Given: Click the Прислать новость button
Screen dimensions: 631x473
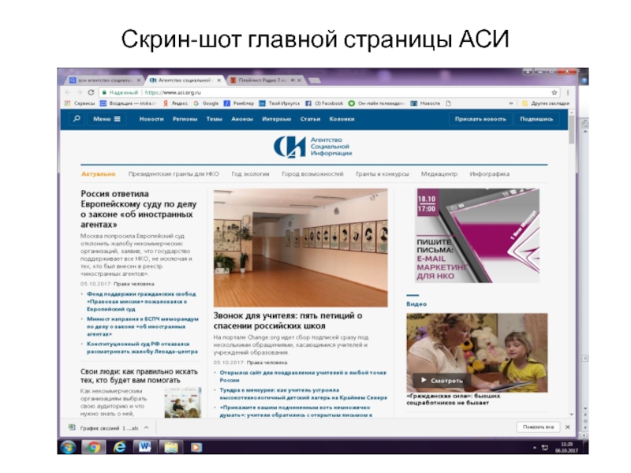Looking at the screenshot, I should tap(480, 119).
